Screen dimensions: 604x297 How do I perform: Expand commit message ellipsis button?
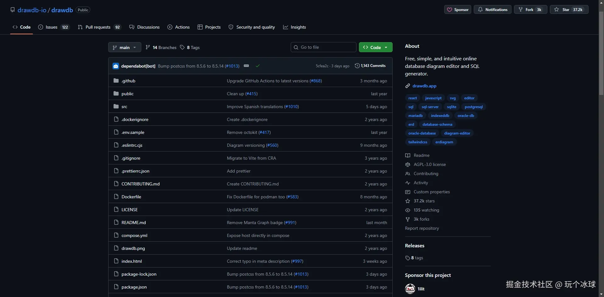(246, 66)
